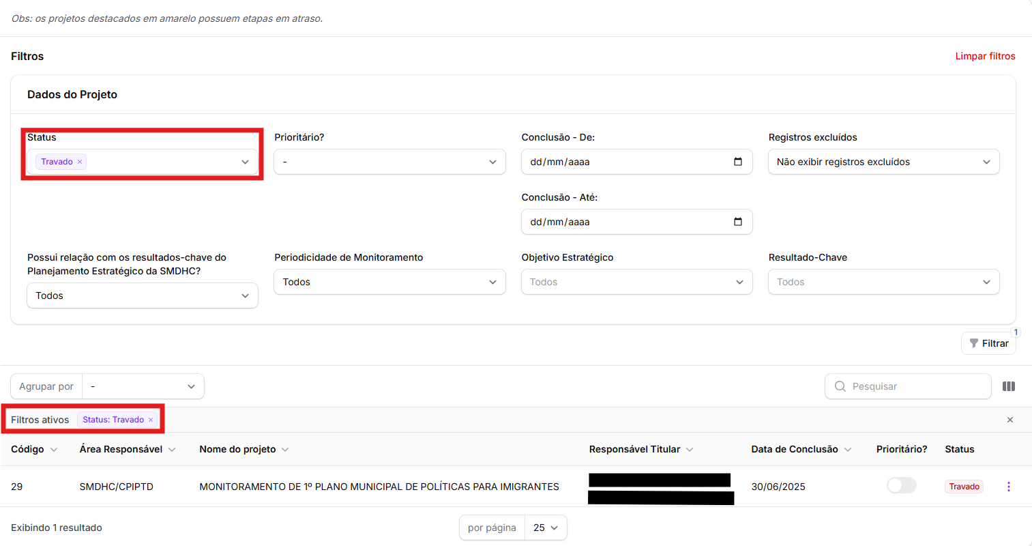Remove the Travado tag in Status field

pos(80,162)
